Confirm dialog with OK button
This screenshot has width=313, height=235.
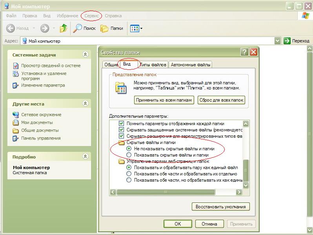point(178,224)
